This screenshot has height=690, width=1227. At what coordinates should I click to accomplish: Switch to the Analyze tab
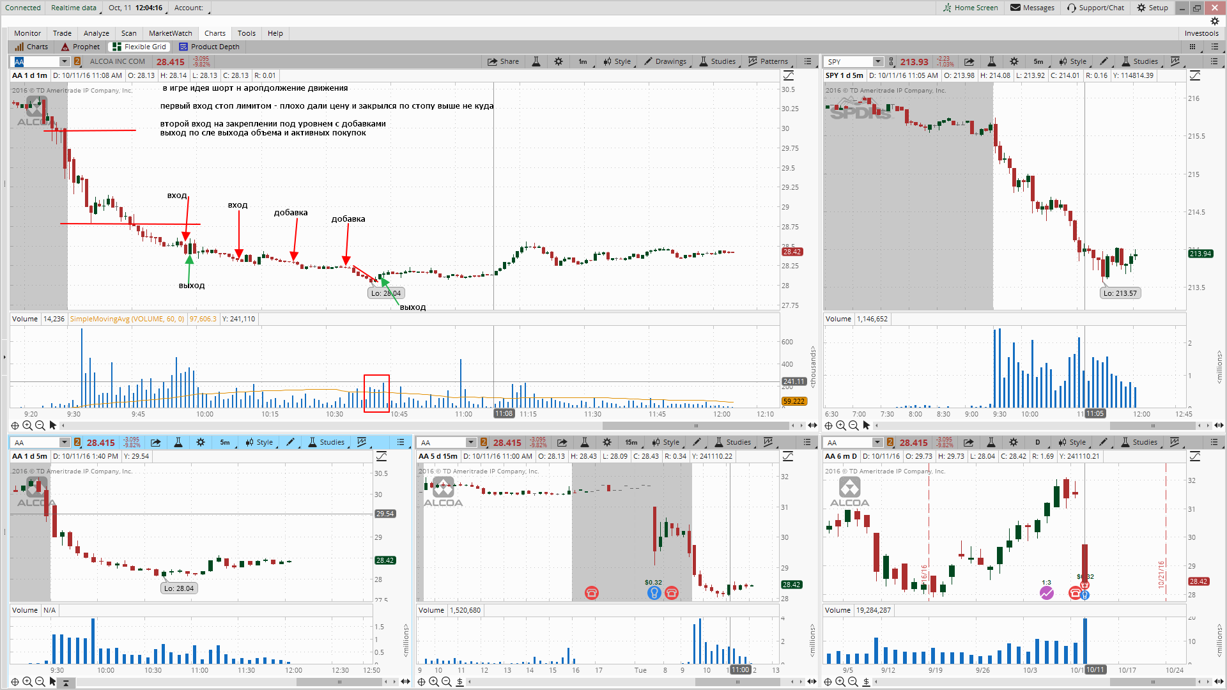click(x=96, y=33)
